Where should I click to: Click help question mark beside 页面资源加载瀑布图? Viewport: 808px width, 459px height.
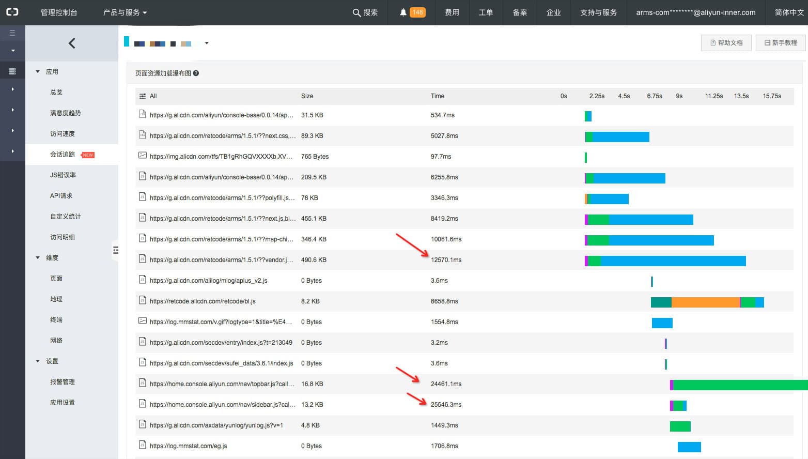196,73
